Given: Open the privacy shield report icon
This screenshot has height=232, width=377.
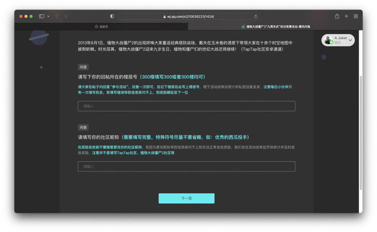Looking at the screenshot, I should (x=112, y=16).
